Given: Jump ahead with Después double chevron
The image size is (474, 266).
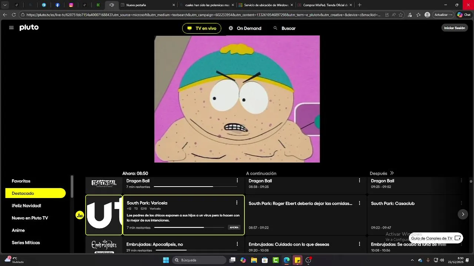Looking at the screenshot, I should [392, 173].
